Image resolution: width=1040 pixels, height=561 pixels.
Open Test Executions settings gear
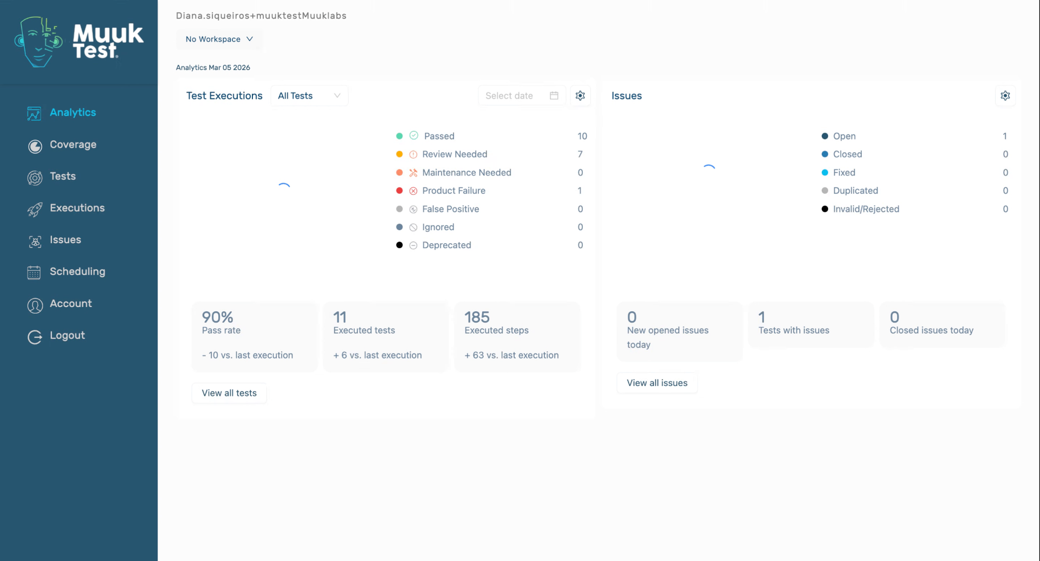pyautogui.click(x=580, y=95)
